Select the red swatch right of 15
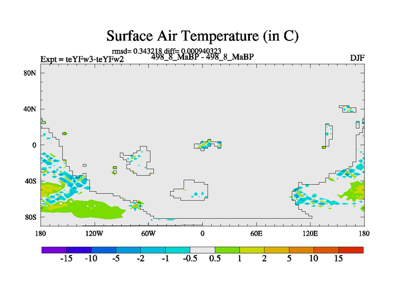The image size is (393, 295). tap(351, 250)
